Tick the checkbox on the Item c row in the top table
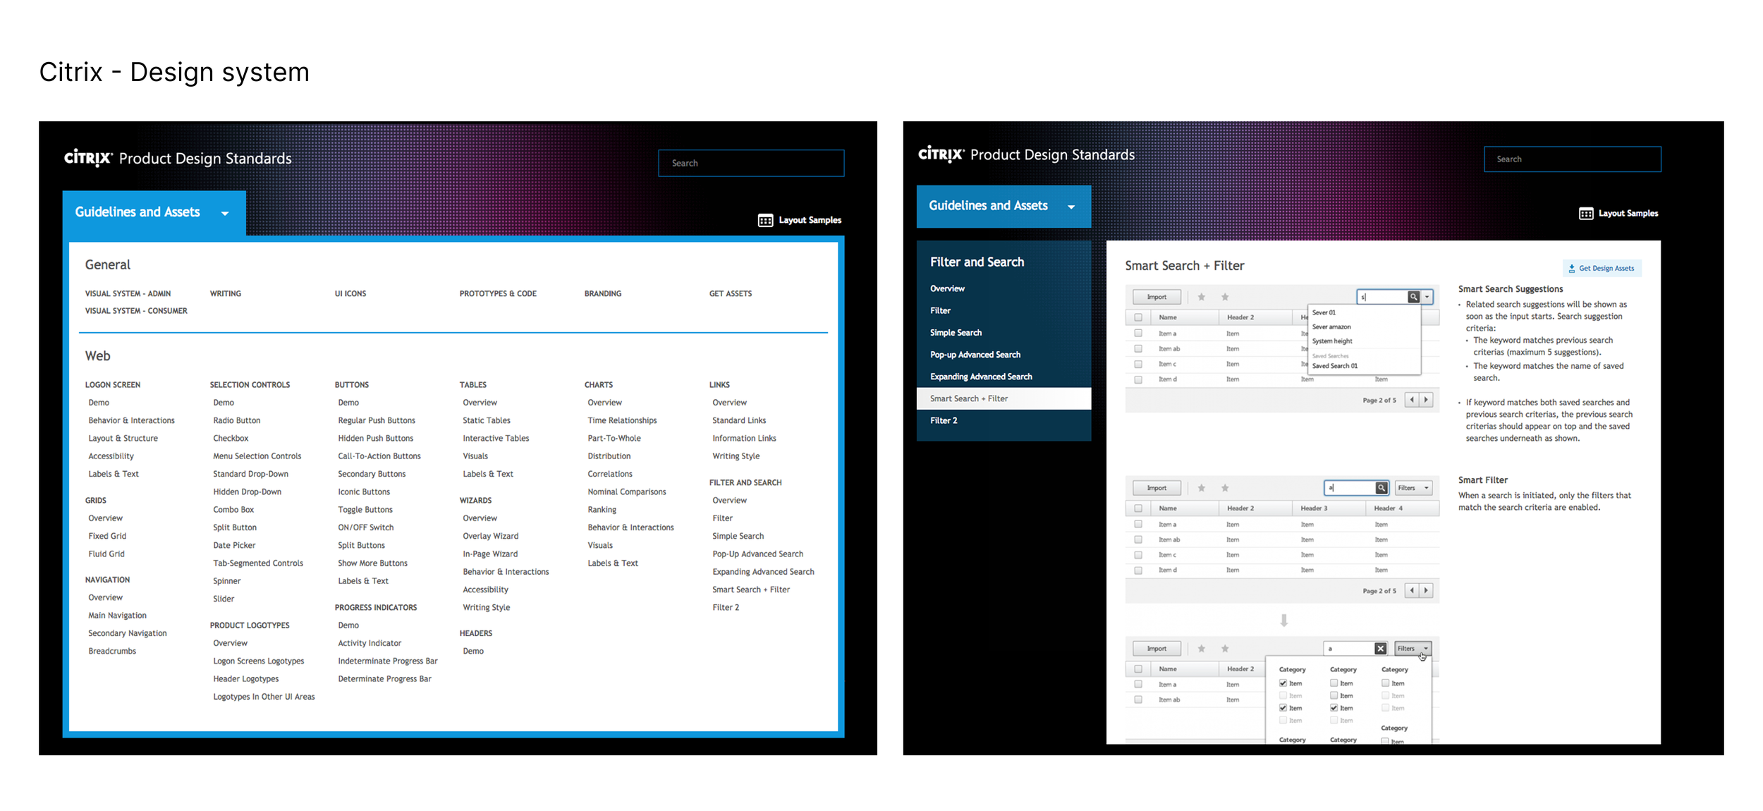 [1138, 364]
